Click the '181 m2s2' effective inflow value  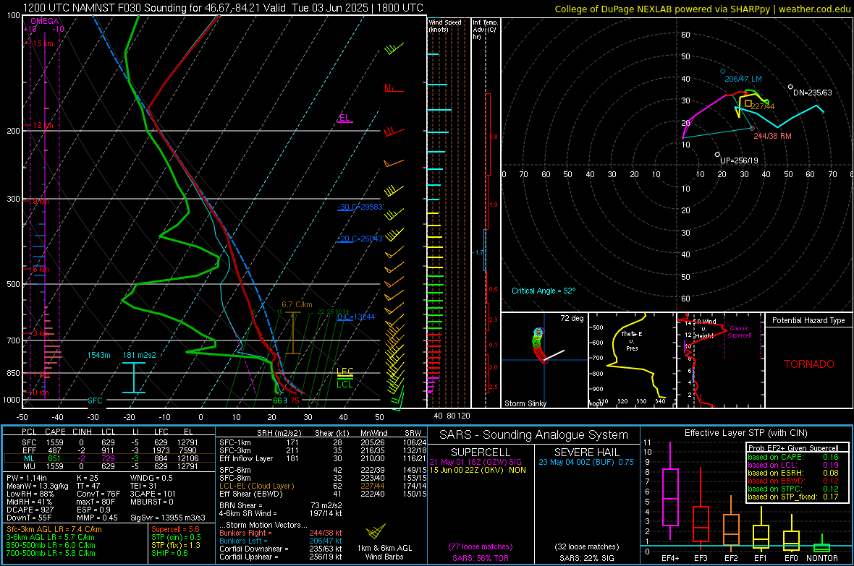[140, 355]
